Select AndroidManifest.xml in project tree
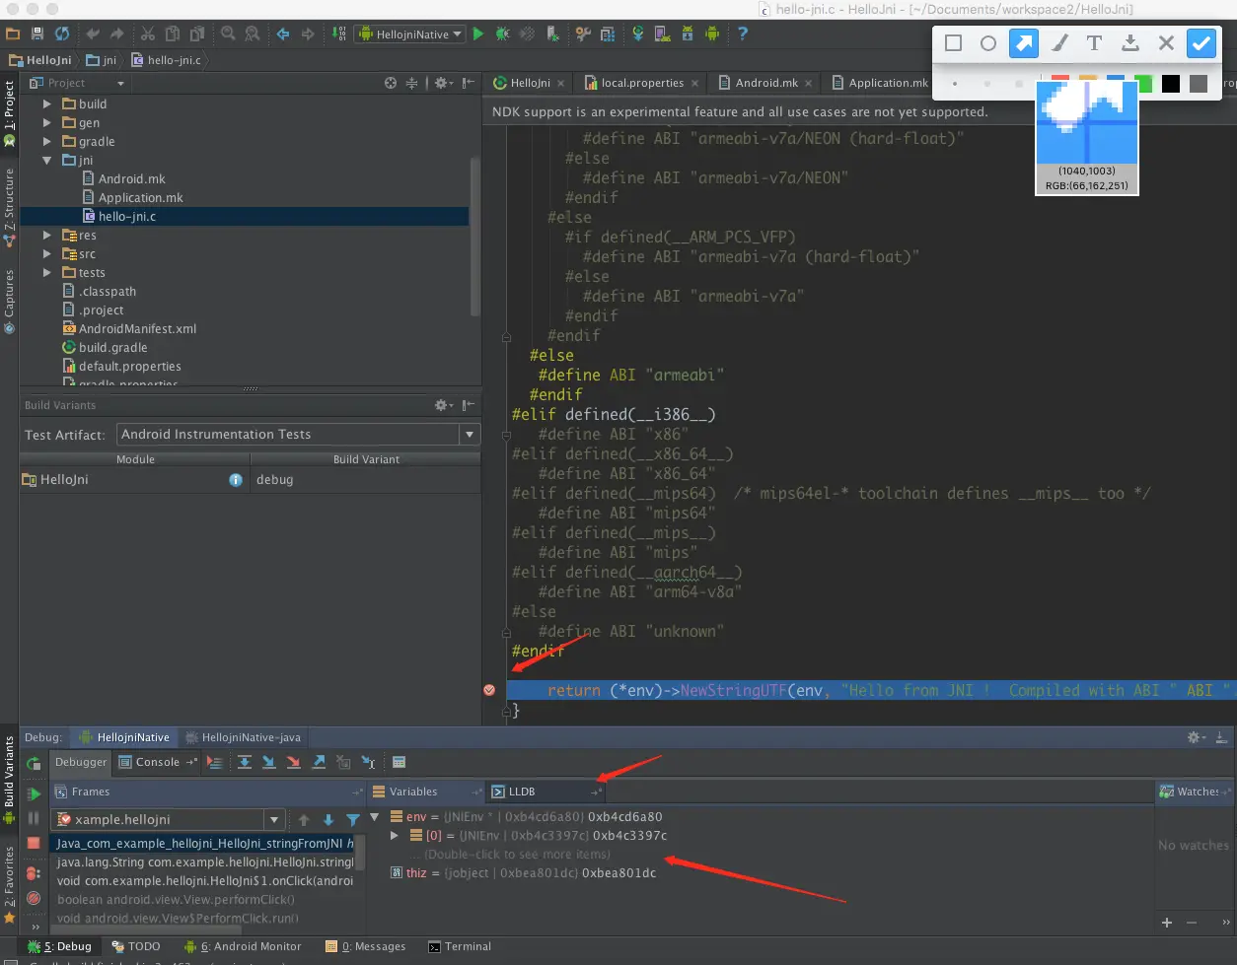Screen dimensions: 1237x965 point(137,329)
